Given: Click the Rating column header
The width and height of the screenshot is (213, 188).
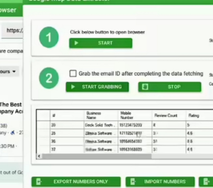Looking at the screenshot, I should [199, 115].
